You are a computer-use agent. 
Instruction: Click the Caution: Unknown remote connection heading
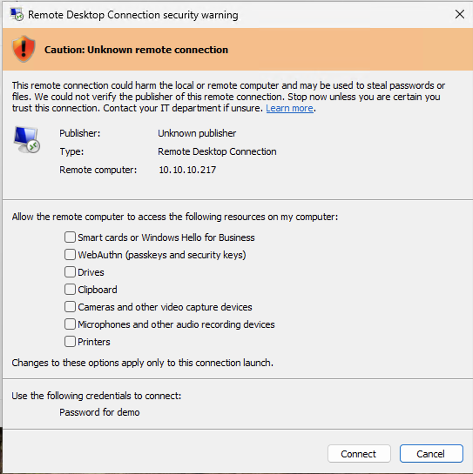coord(136,50)
